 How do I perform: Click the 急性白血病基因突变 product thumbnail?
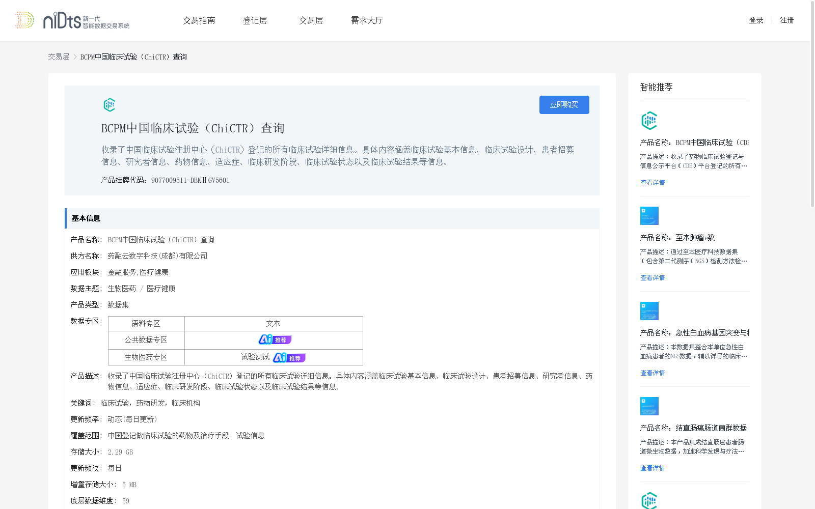649,311
